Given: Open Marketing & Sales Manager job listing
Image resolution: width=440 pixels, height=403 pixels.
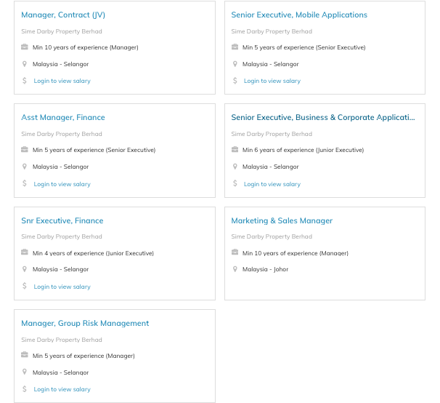Looking at the screenshot, I should [282, 220].
